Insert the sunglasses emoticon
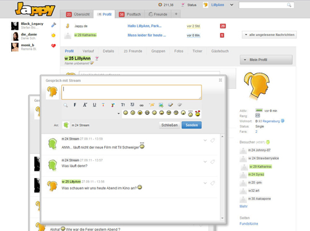Screen dimensions: 310x231 (169, 112)
